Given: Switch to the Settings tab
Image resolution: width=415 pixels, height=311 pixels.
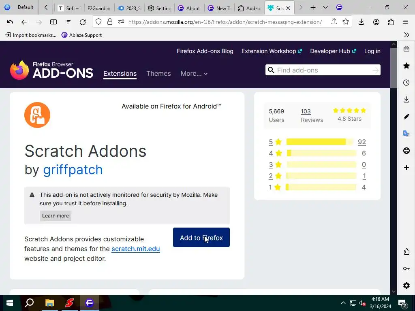Looking at the screenshot, I should click(159, 8).
